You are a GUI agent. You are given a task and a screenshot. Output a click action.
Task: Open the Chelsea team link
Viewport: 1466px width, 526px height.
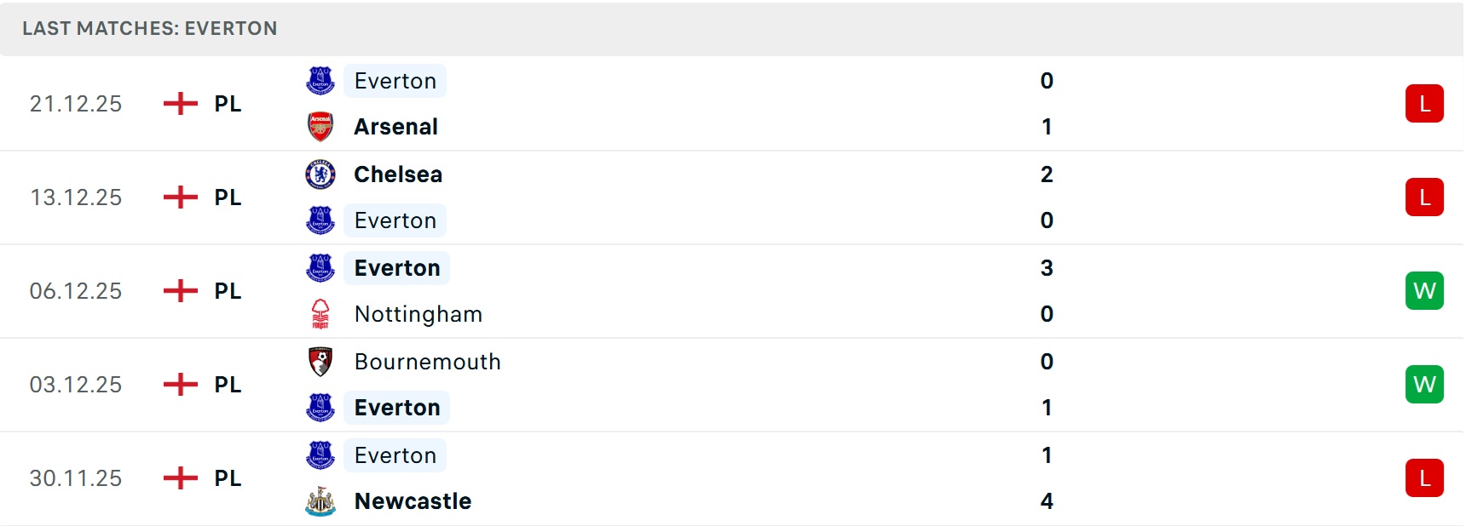[398, 174]
